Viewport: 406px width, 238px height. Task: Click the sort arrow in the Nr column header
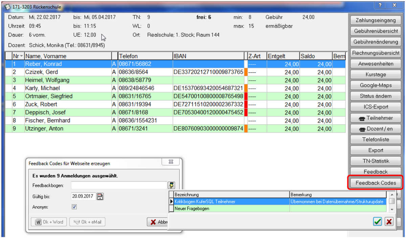click(22, 56)
